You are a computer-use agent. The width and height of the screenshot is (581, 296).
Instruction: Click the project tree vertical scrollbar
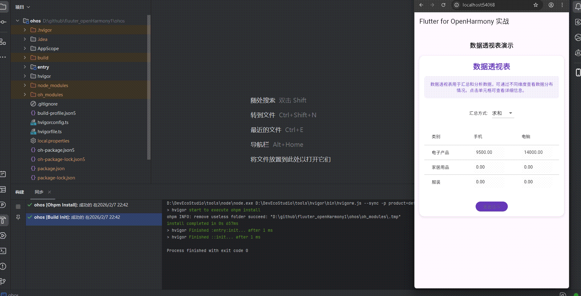click(x=149, y=87)
